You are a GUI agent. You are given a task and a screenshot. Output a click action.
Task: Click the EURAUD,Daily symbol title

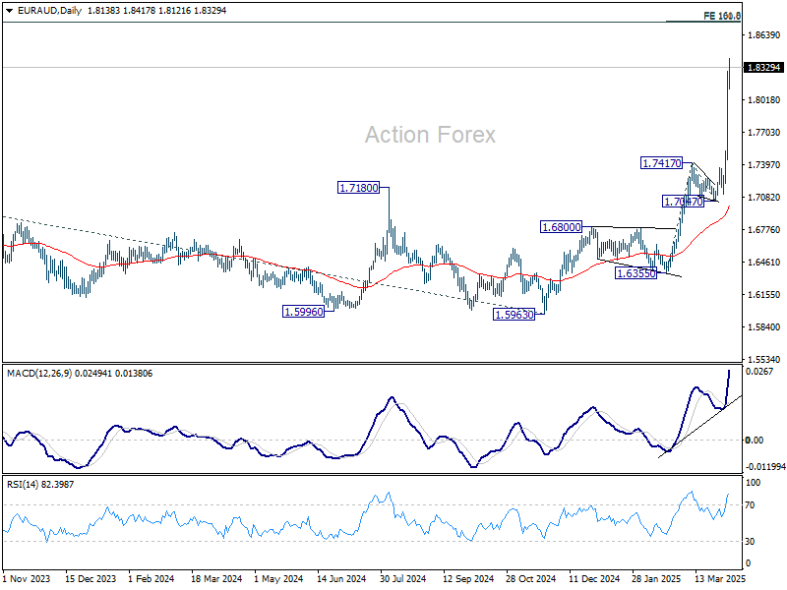pyautogui.click(x=49, y=11)
